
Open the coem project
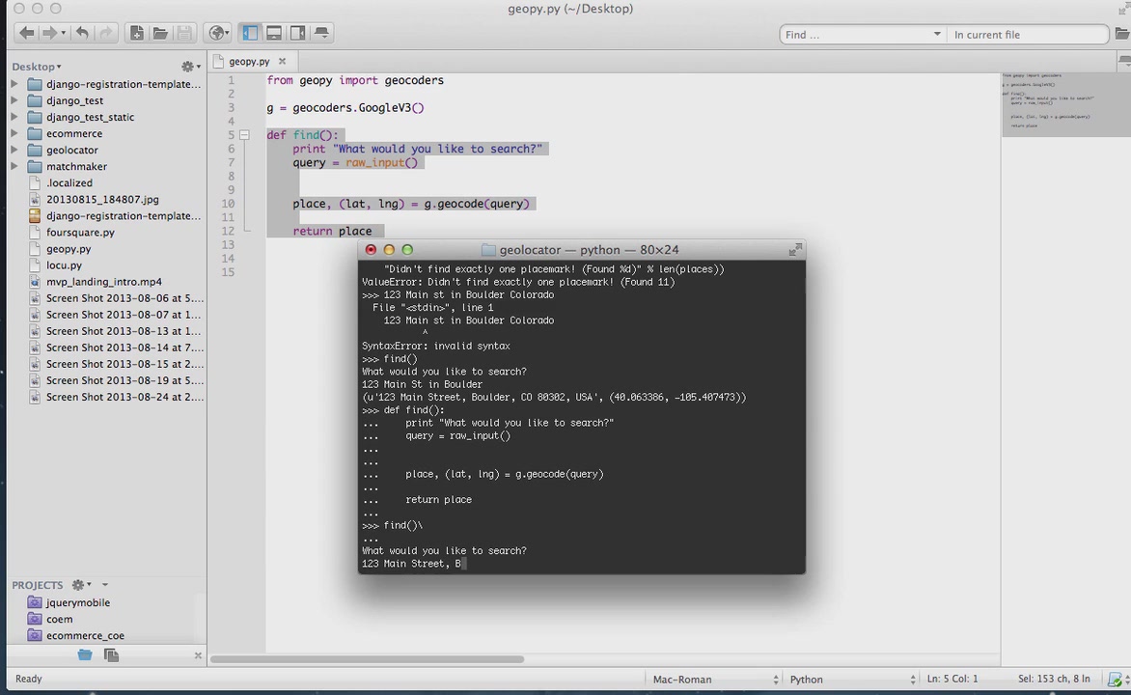click(x=59, y=619)
